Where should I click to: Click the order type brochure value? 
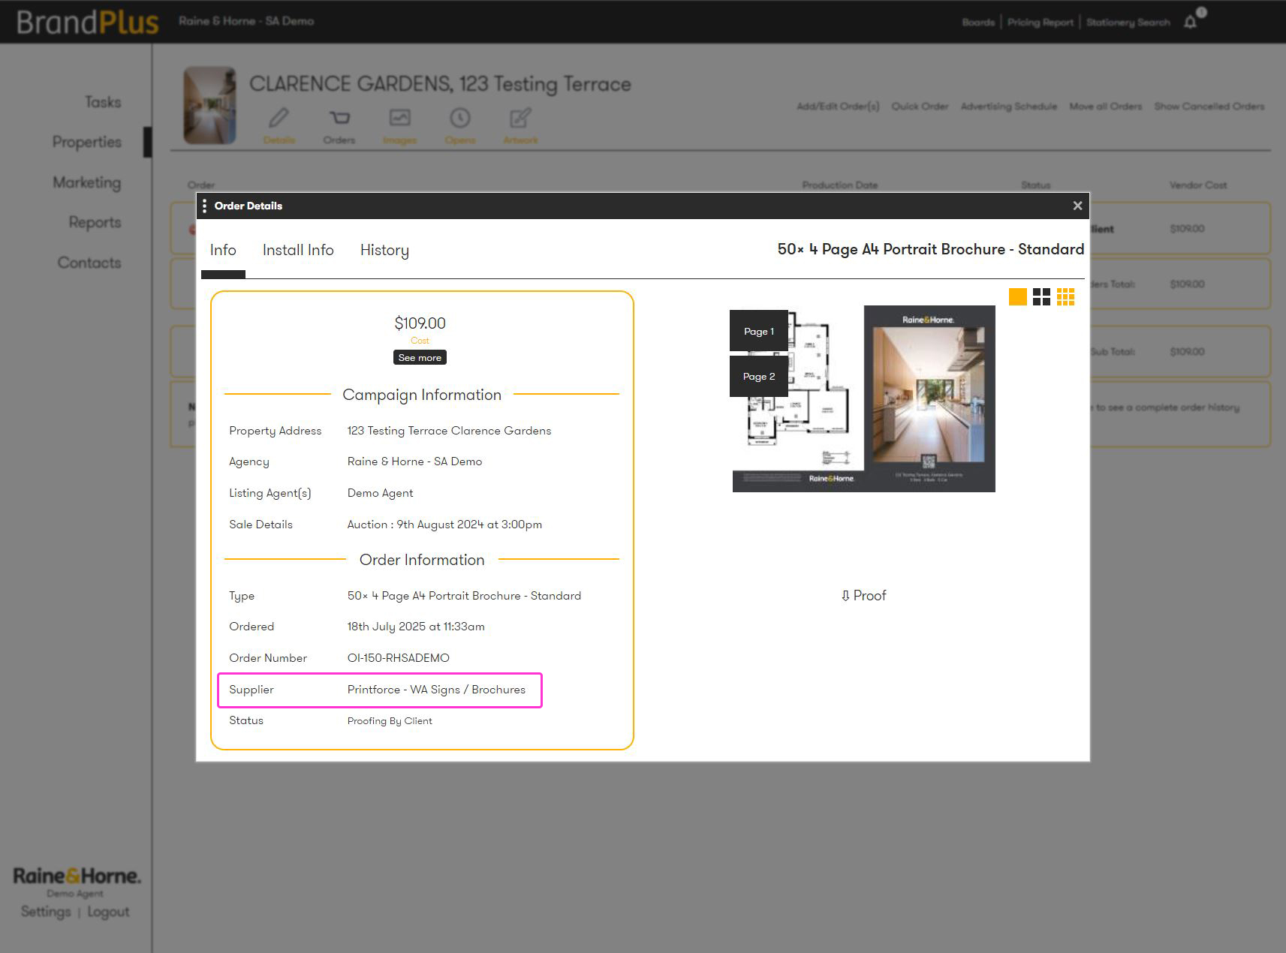pos(464,596)
